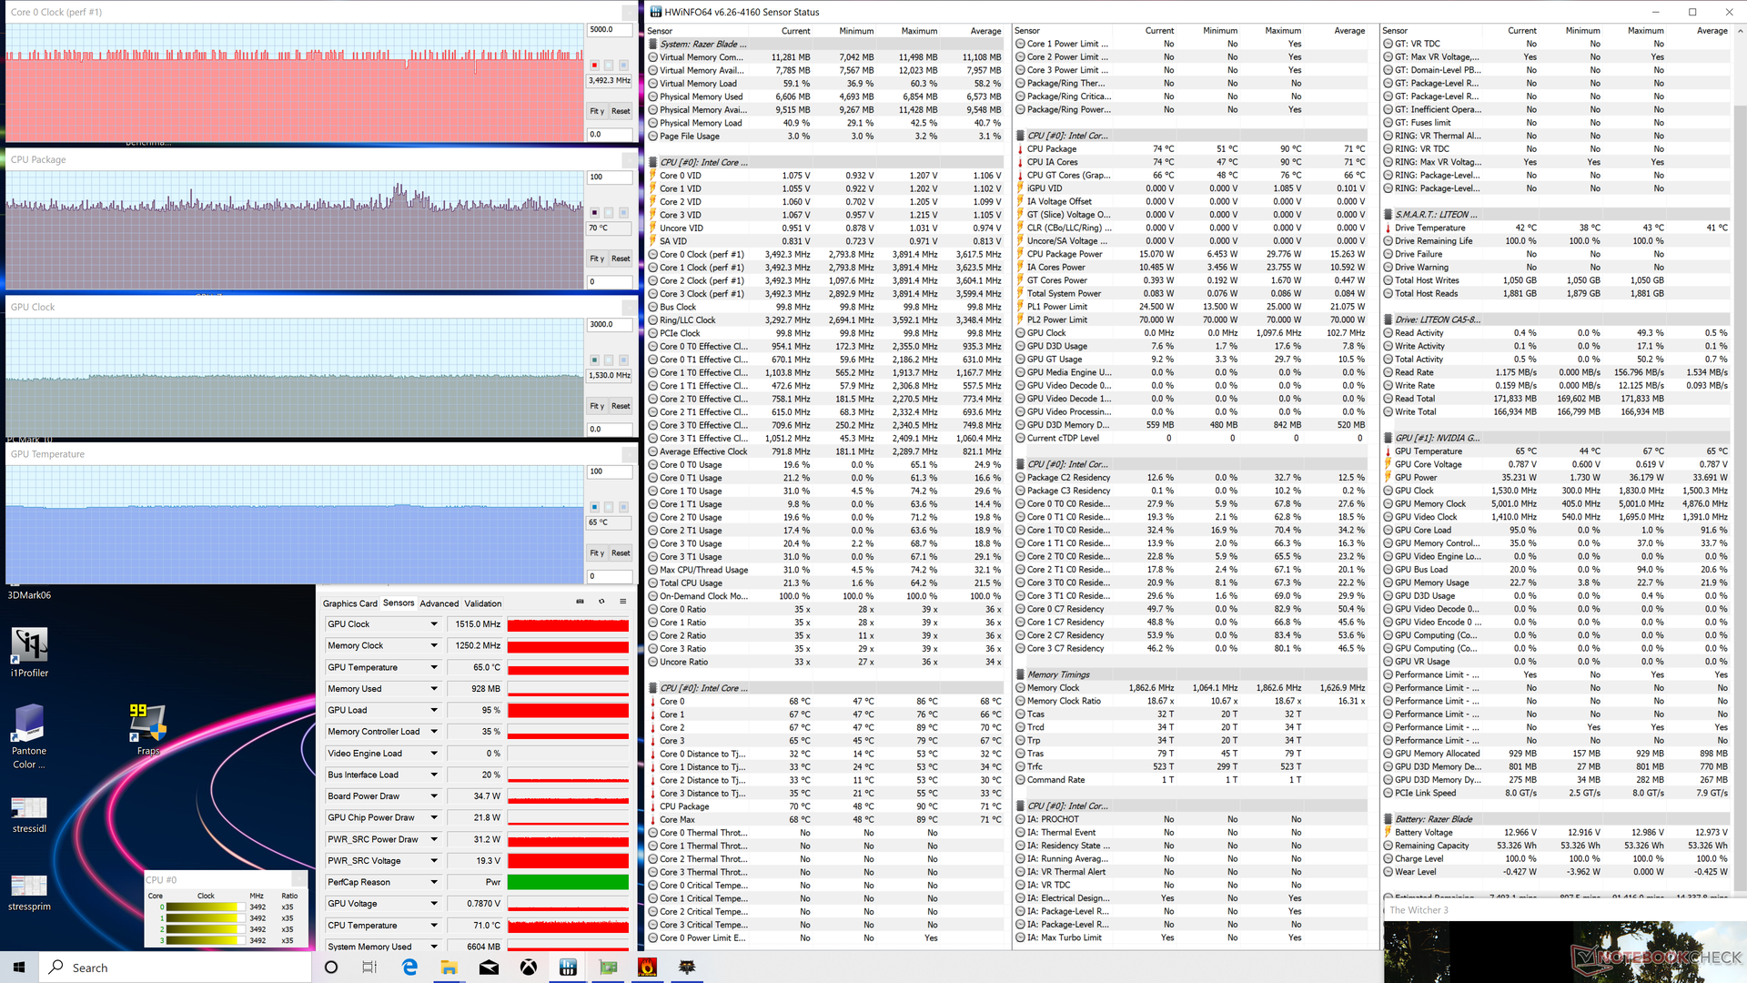The width and height of the screenshot is (1747, 983).
Task: Click Reset in GPU Temperature graph
Action: coord(621,553)
